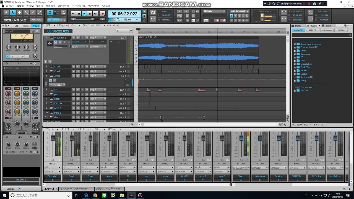Image resolution: width=354 pixels, height=199 pixels.
Task: Open File Explorer from the taskbar
Action: [x=122, y=195]
